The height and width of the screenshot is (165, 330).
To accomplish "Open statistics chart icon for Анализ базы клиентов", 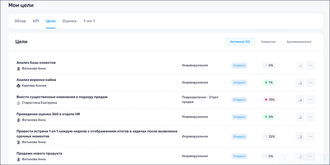I will (x=300, y=65).
